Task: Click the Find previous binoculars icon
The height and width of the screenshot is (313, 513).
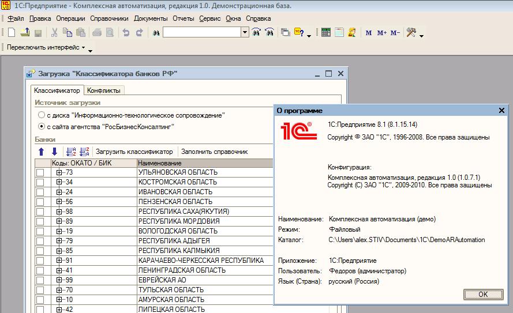Action: [269, 32]
